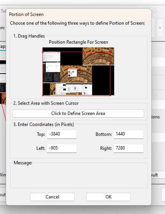Focus the Right coordinate field
Viewport: 165px width, 214px height.
tap(129, 148)
